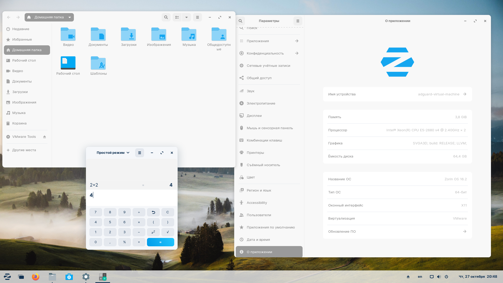
Task: Click the backspace button on calculator
Action: [x=153, y=212]
